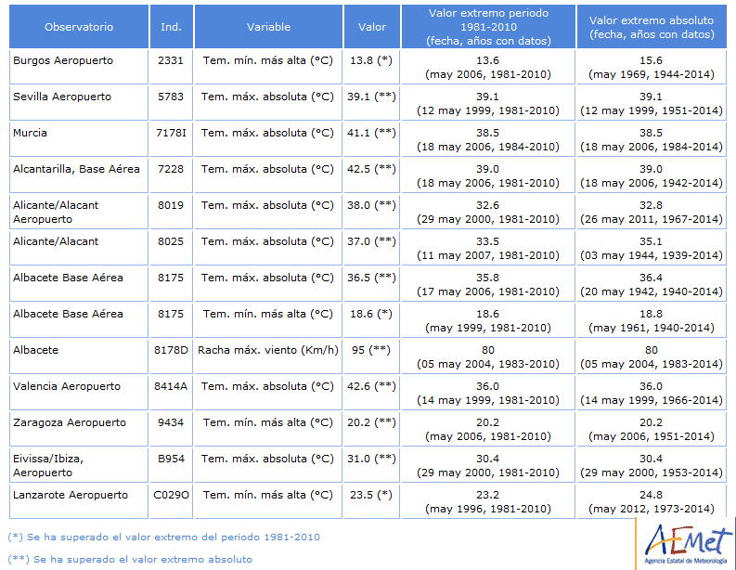Select the Alcantarilla, Base Aérea cell
The height and width of the screenshot is (570, 736).
79,175
